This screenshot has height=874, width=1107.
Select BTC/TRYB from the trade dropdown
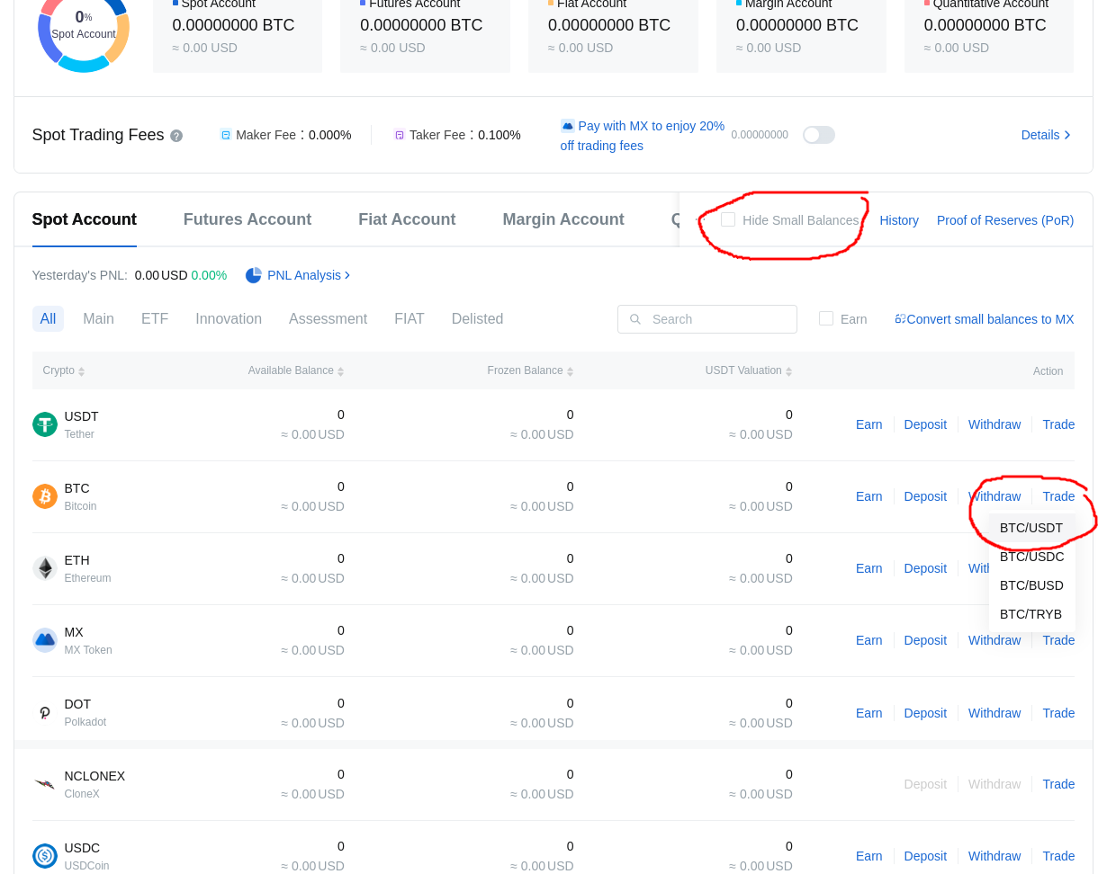click(1031, 614)
